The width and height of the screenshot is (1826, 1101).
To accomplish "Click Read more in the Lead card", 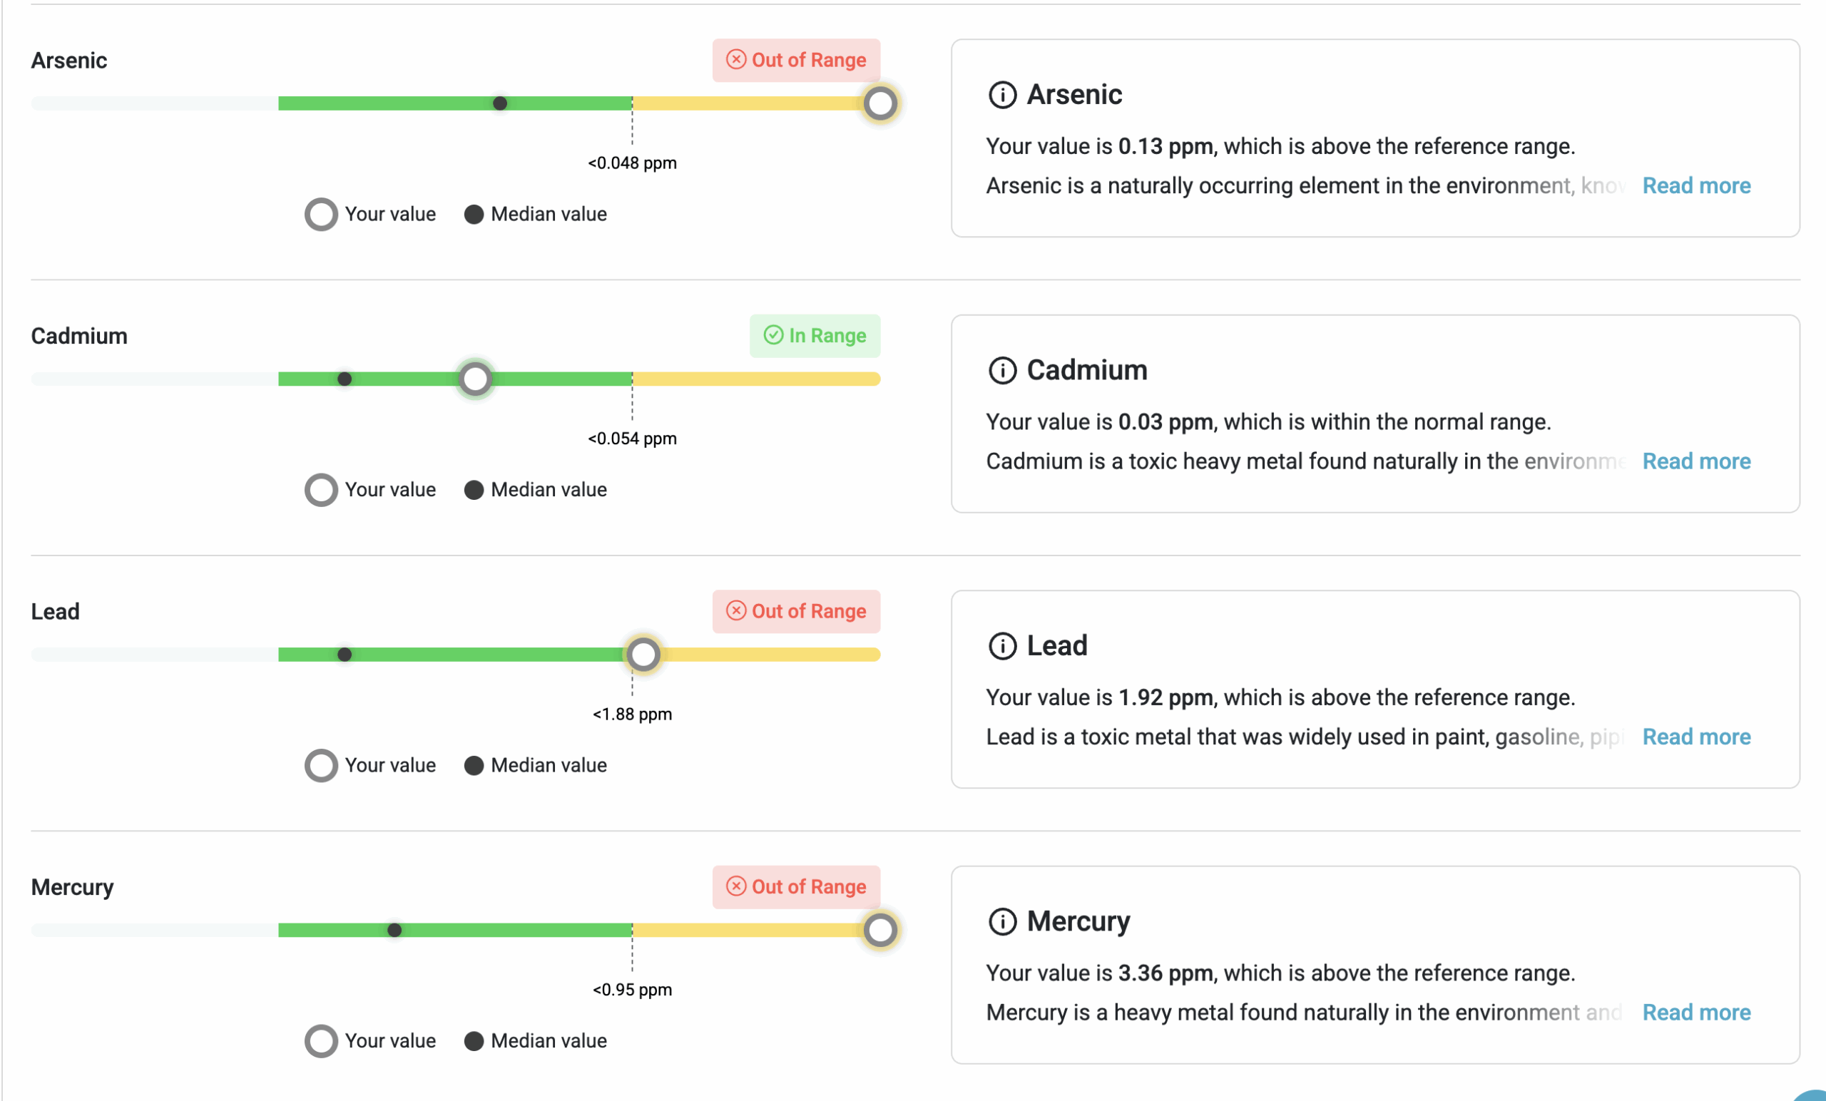I will (1696, 737).
